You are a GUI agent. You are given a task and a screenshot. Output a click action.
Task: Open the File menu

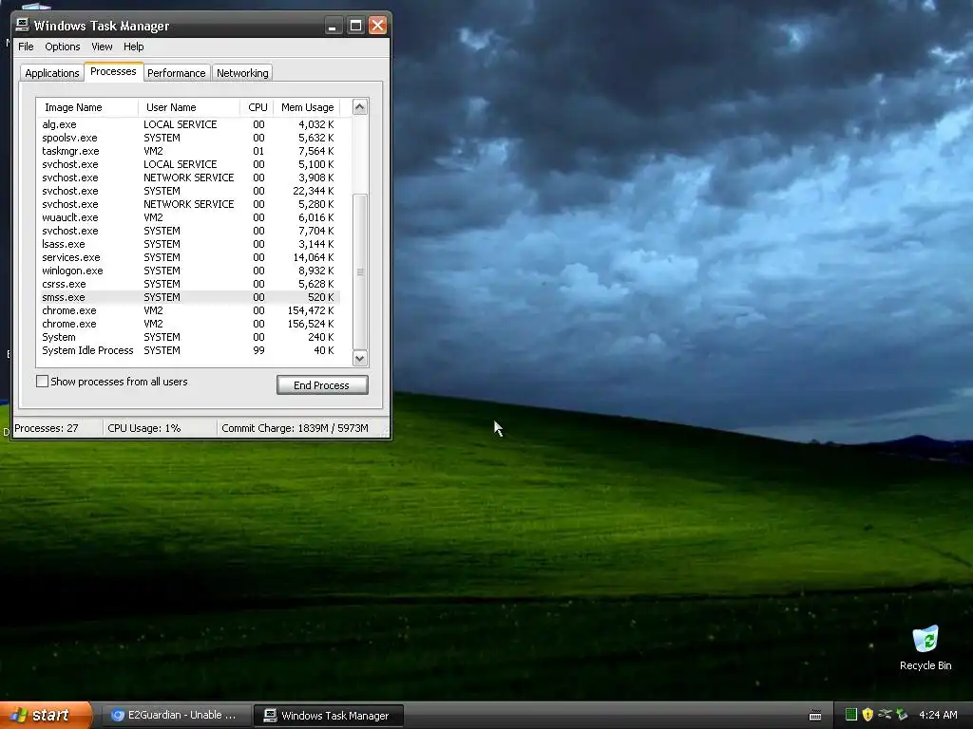click(x=26, y=47)
